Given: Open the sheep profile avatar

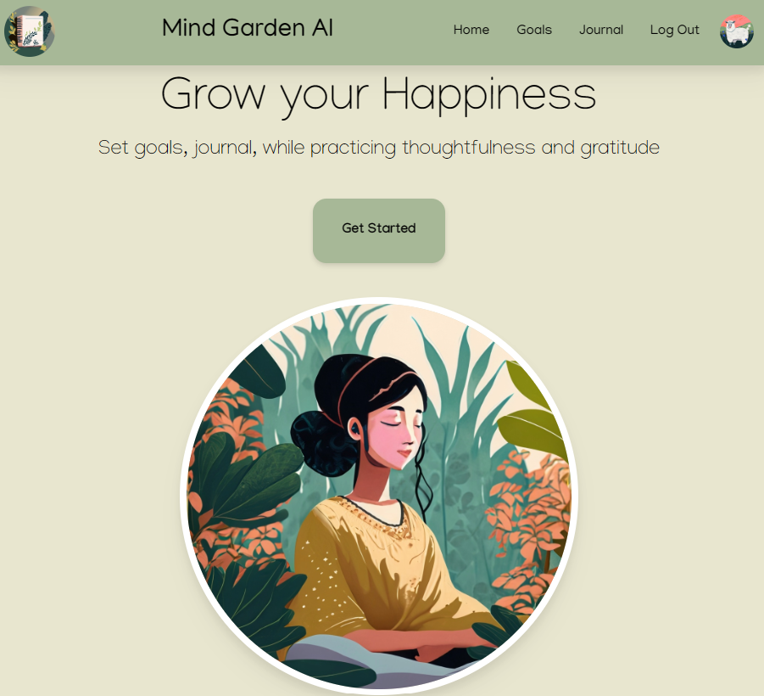Looking at the screenshot, I should (737, 31).
